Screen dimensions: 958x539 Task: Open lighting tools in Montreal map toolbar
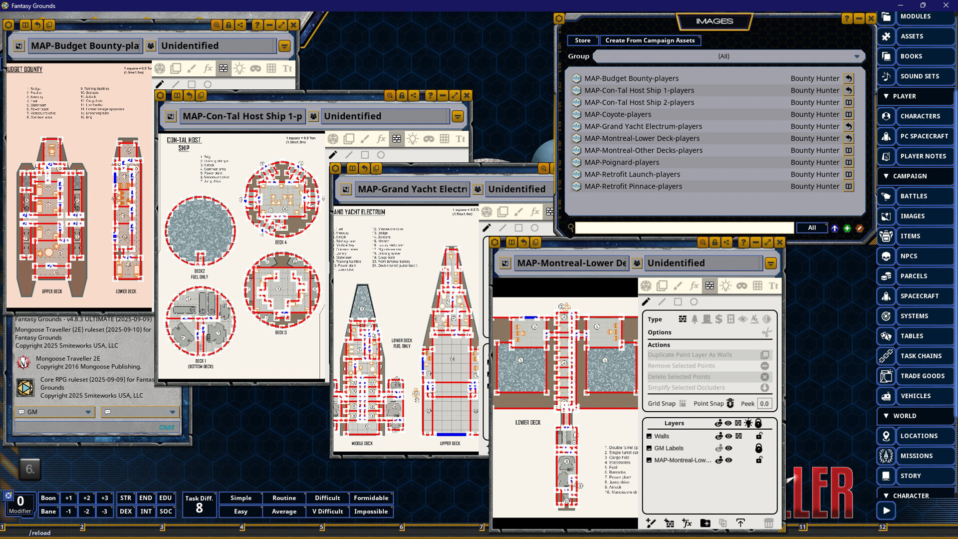(725, 285)
